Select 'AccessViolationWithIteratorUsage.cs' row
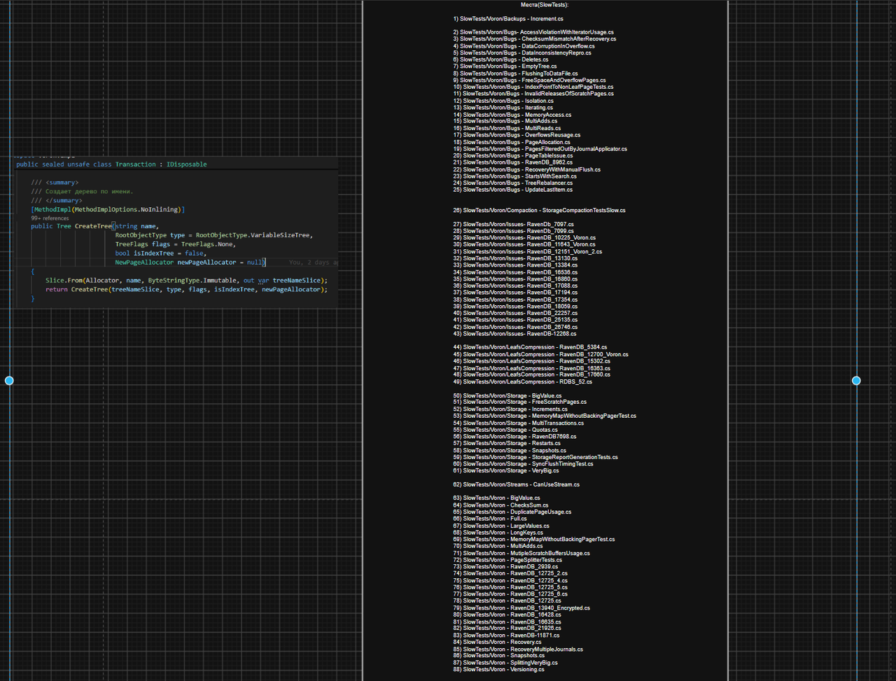Image resolution: width=896 pixels, height=681 pixels. pyautogui.click(x=533, y=32)
